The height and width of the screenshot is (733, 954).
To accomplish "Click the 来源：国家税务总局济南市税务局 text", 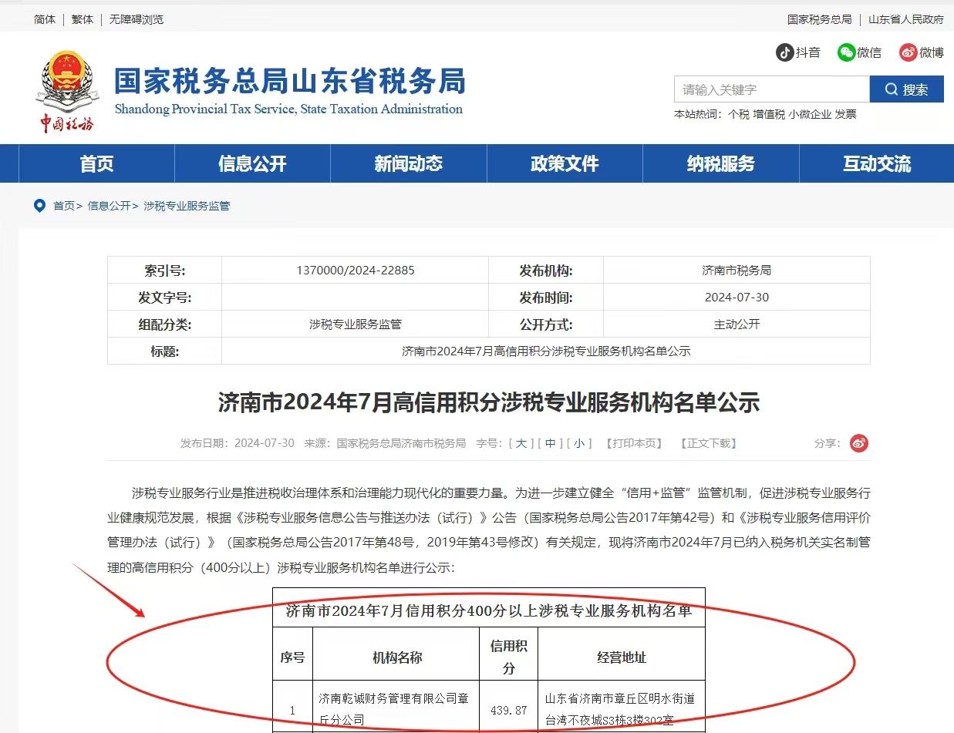I will click(385, 443).
